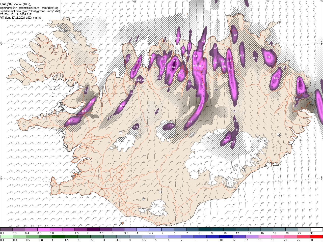The height and width of the screenshot is (242, 323).
Task: Click the 'UWC/IG: Vindur (10m)' title text
Action: coord(16,4)
